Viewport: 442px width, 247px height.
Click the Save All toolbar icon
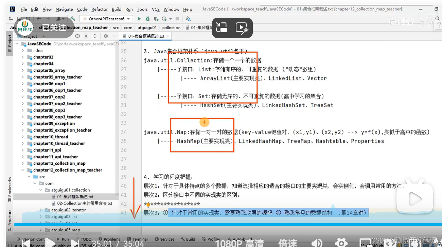(19, 19)
